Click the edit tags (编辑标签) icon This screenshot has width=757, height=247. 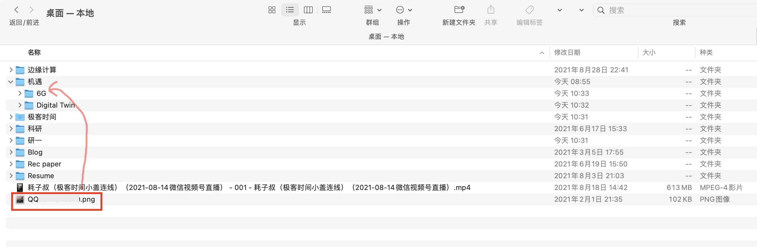(x=529, y=10)
